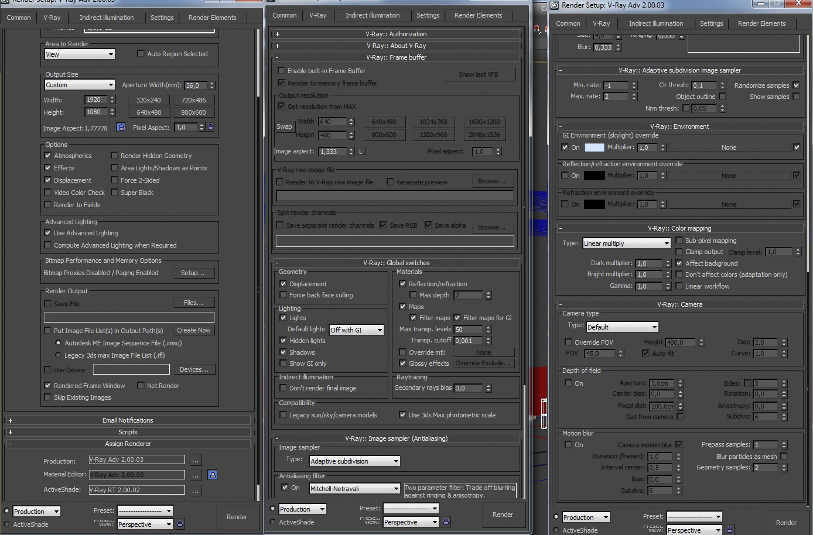The image size is (813, 535).
Task: Open the Antialiasing filter Mitchell-Netravali dropdown
Action: point(354,489)
